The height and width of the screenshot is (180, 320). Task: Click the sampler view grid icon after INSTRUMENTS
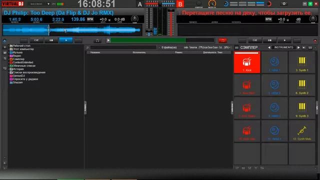click(x=310, y=47)
